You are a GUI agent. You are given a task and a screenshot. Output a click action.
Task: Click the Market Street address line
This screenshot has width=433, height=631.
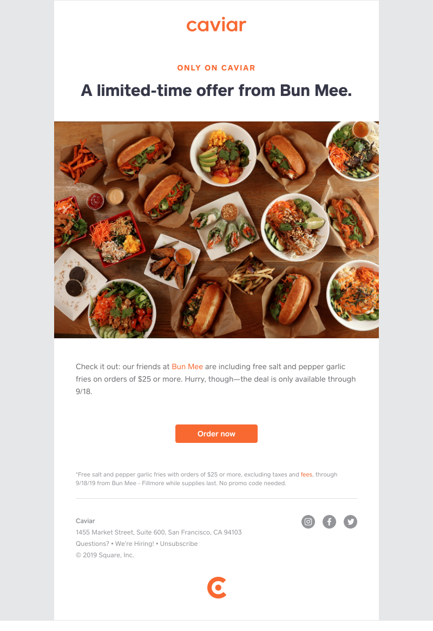click(x=159, y=532)
